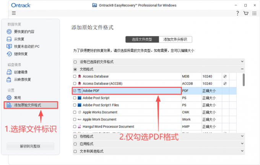Click the Adobe PDF file type icon
This screenshot has width=260, height=165.
click(80, 91)
